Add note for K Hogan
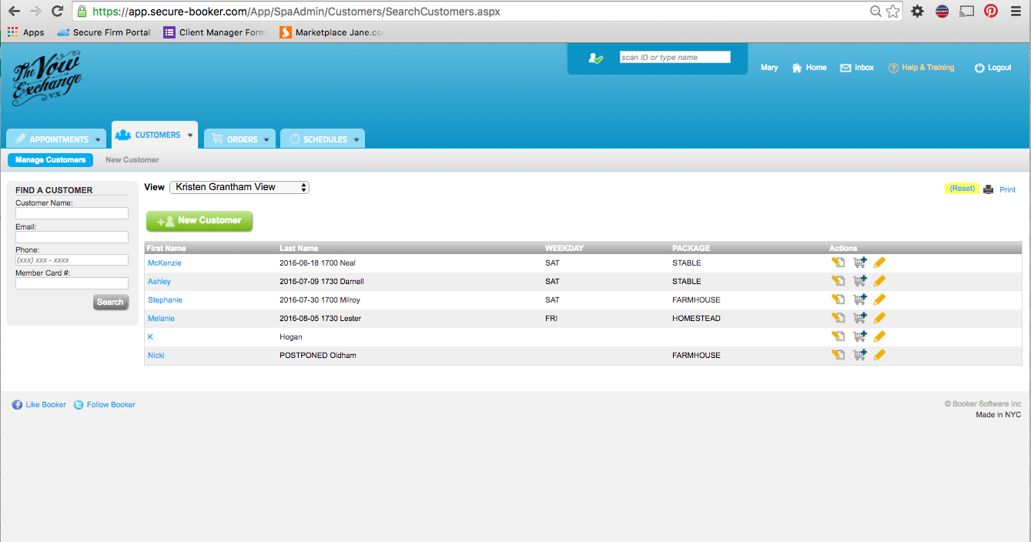The width and height of the screenshot is (1031, 542). click(x=838, y=336)
